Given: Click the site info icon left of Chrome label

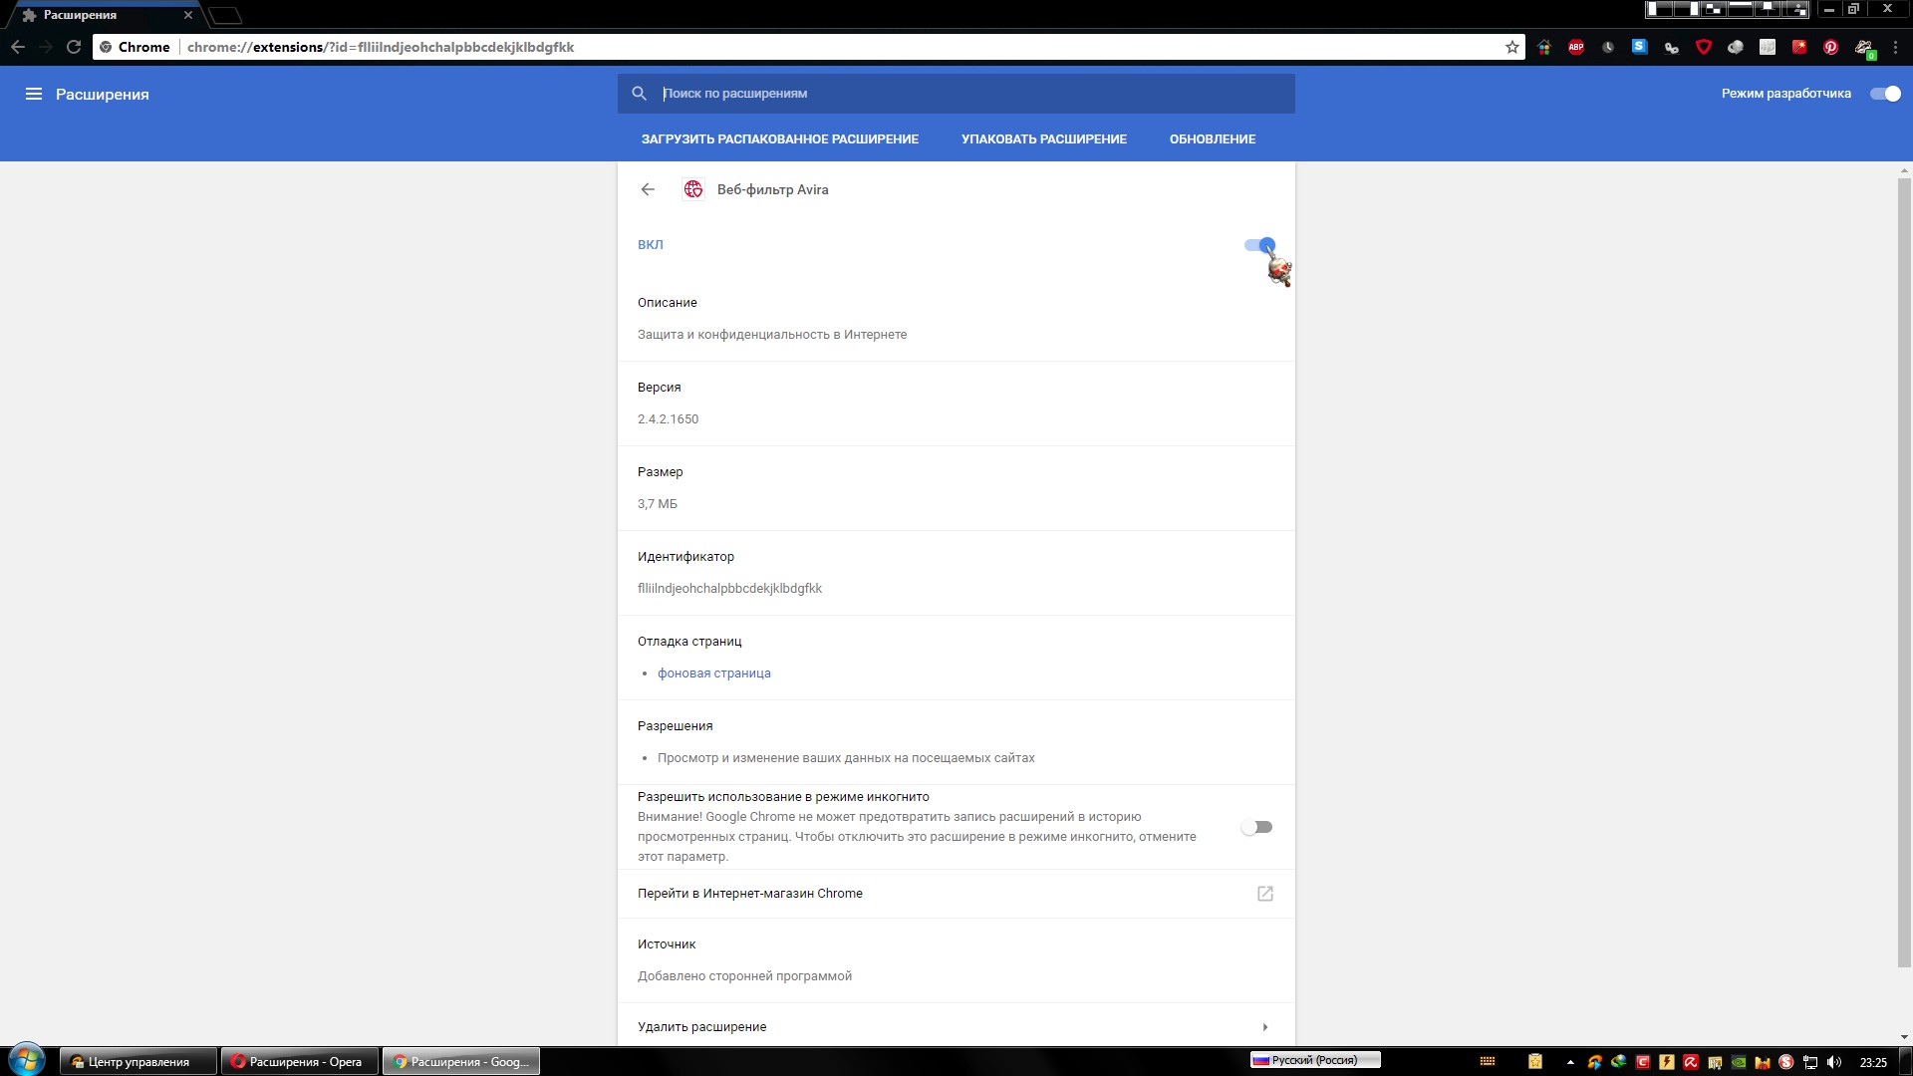Looking at the screenshot, I should (106, 47).
